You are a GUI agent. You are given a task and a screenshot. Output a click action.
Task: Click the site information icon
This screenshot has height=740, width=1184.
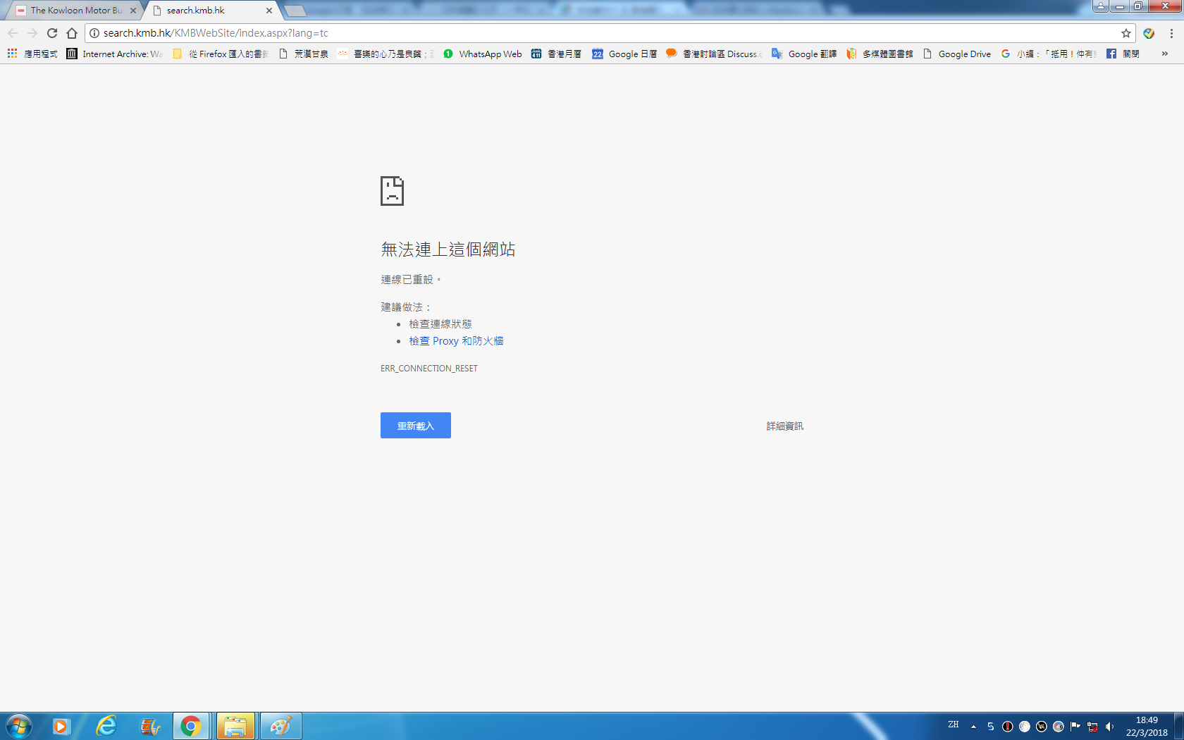tap(94, 33)
